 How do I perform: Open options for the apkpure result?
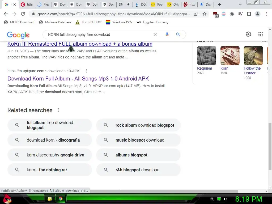[x=86, y=71]
